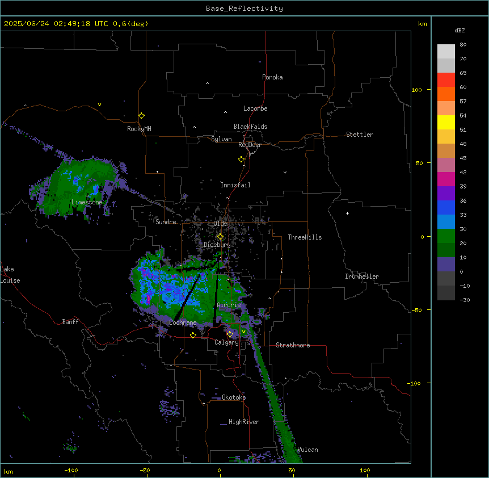Select the bright green 20-30 dBZ legend swatch
Image resolution: width=489 pixels, height=478 pixels.
446,236
